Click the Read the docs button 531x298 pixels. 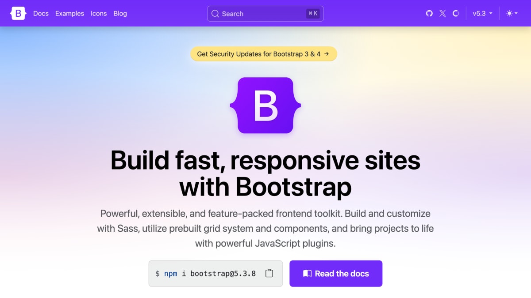pyautogui.click(x=336, y=274)
